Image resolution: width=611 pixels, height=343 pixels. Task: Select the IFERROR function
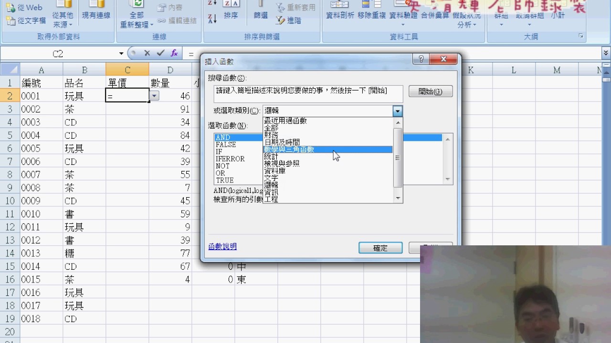click(230, 159)
